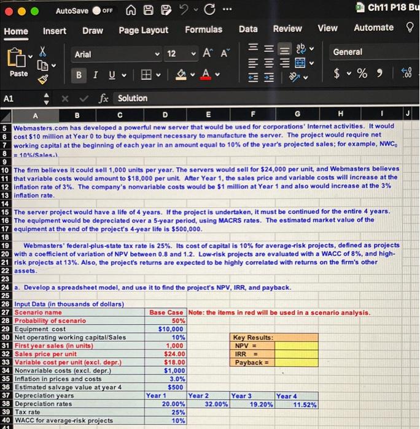Click the Decrease Font Size icon

point(225,53)
